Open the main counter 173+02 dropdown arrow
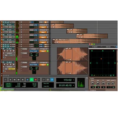This screenshot has width=118, height=118. point(73,80)
